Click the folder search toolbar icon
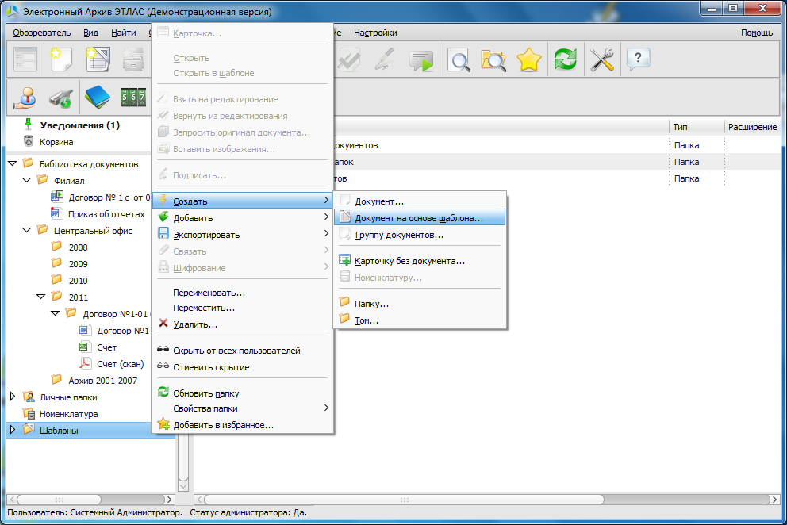 [493, 60]
